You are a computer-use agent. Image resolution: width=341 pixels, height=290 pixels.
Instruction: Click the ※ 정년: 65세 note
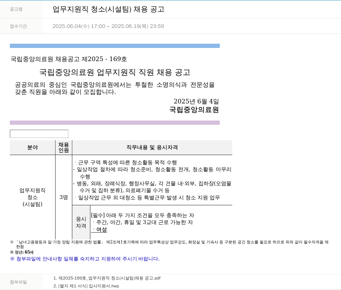coord(22,252)
